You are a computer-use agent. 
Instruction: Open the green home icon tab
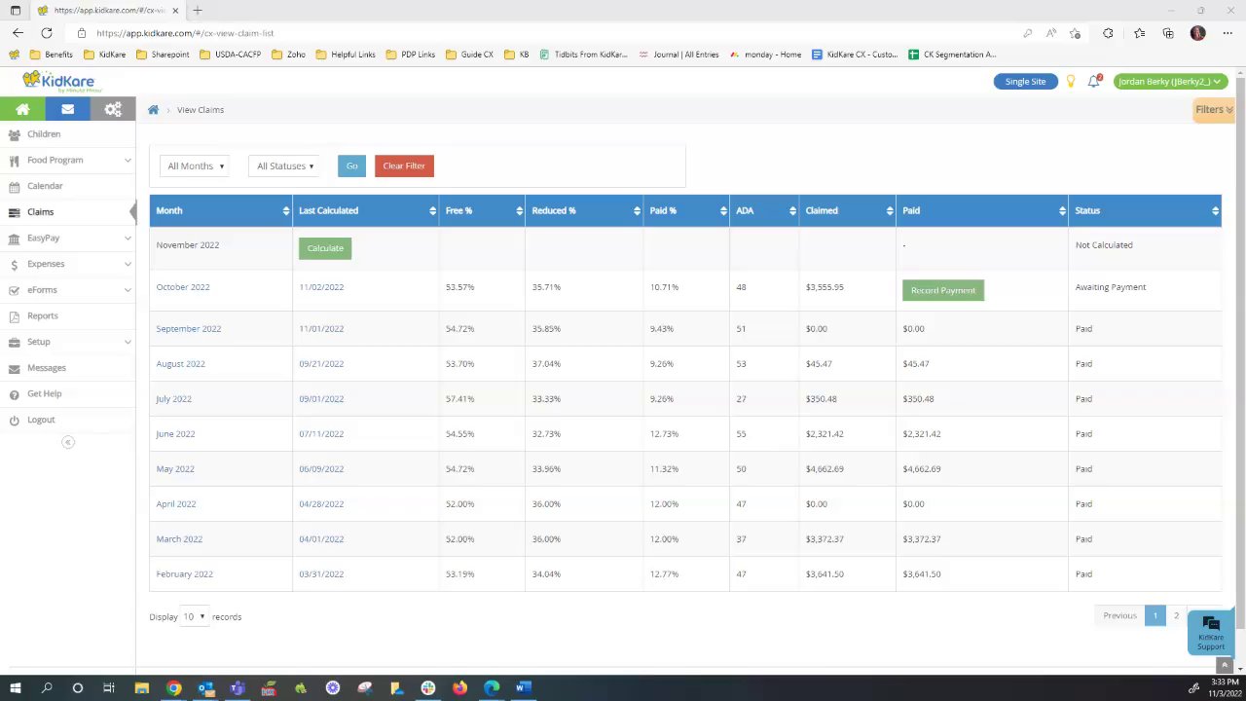pyautogui.click(x=22, y=109)
